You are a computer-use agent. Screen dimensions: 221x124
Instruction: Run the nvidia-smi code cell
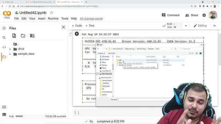(77, 34)
